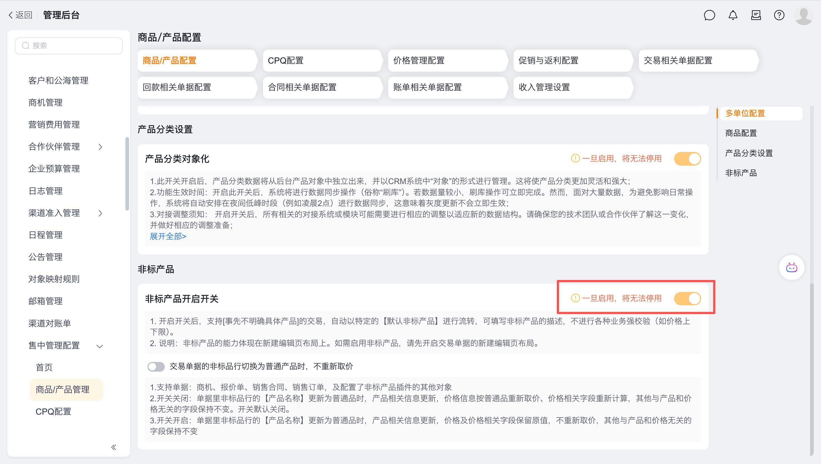The width and height of the screenshot is (821, 464).
Task: Open the floating robot assistant icon
Action: 791,268
